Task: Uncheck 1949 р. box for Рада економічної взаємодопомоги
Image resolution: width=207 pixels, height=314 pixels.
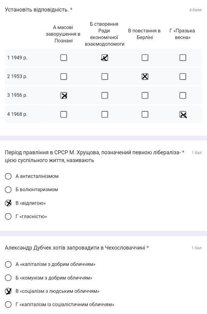Action: point(105,57)
